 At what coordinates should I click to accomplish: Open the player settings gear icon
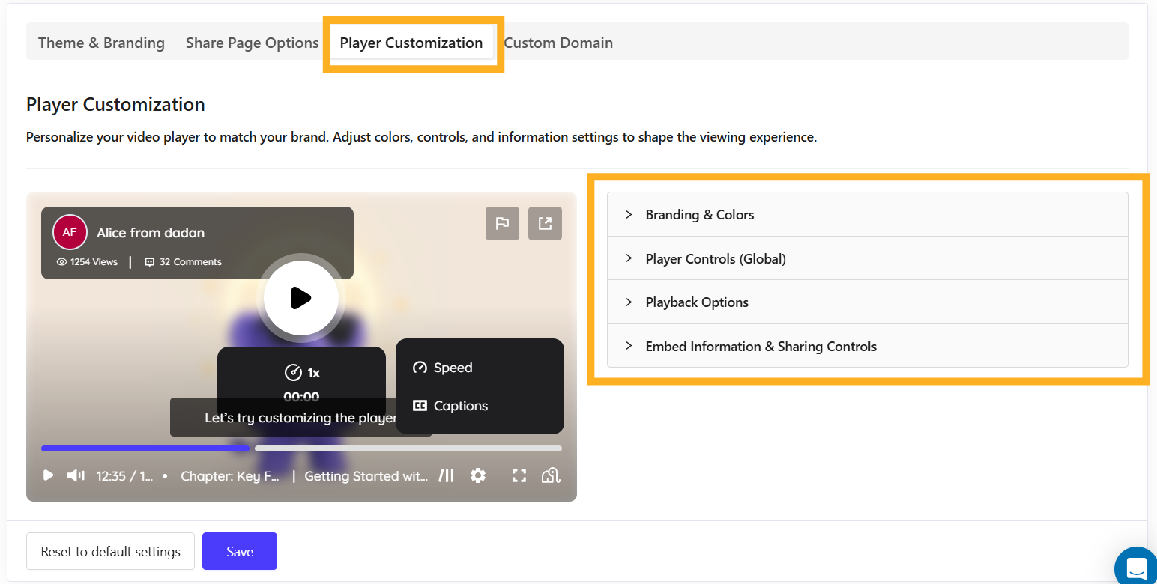click(478, 475)
